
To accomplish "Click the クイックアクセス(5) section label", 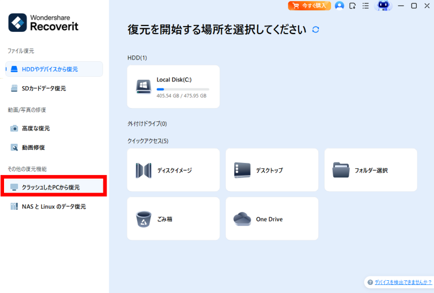I will [148, 141].
